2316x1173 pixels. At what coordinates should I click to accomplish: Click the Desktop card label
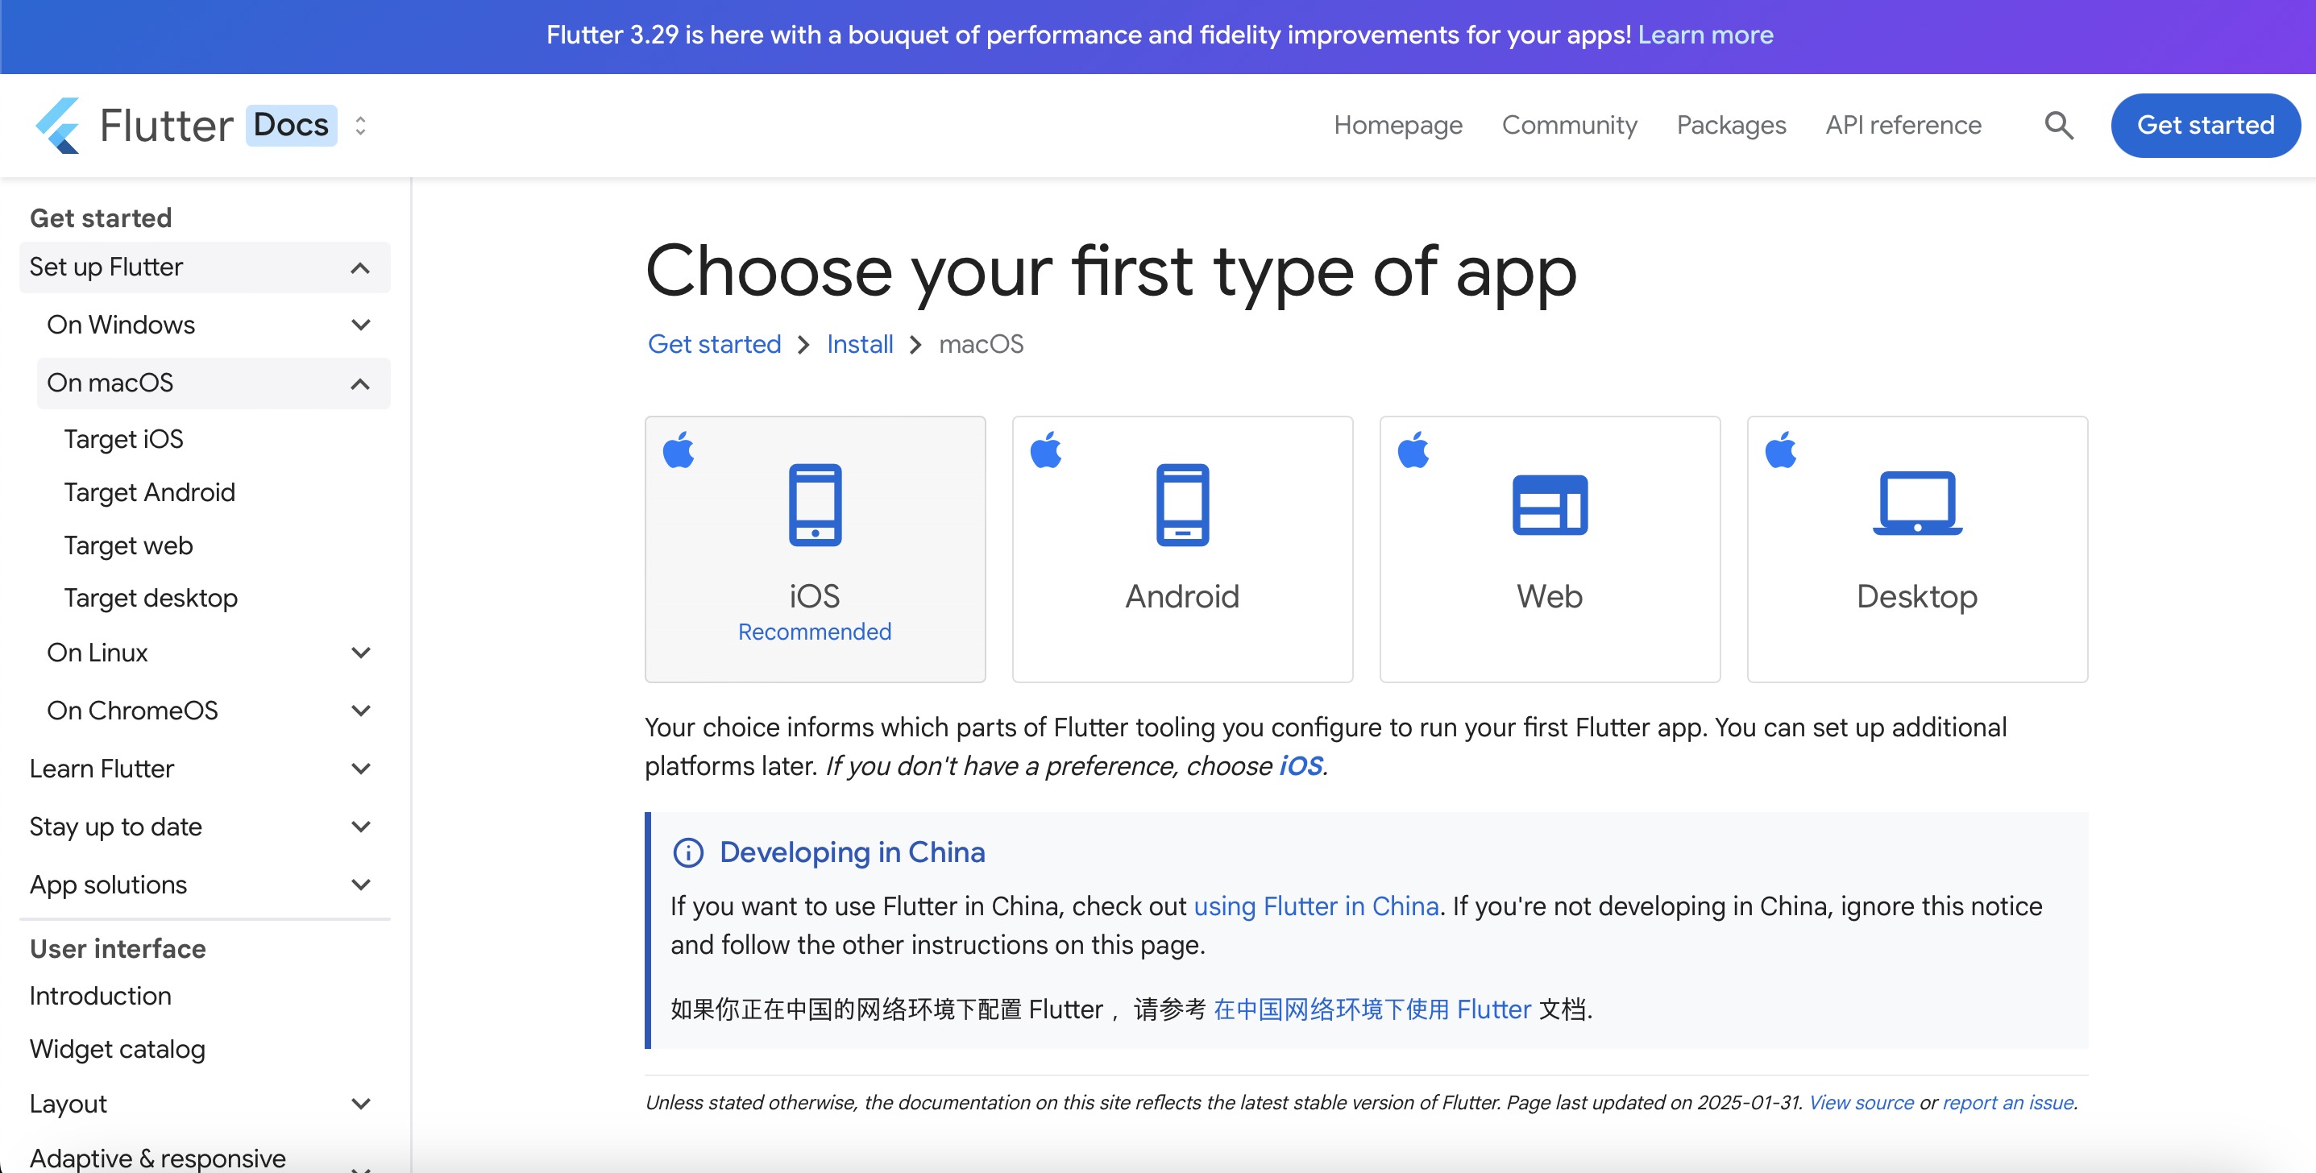pos(1917,597)
